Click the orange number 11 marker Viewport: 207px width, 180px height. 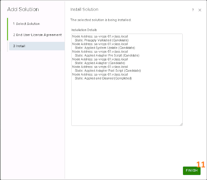point(201,164)
